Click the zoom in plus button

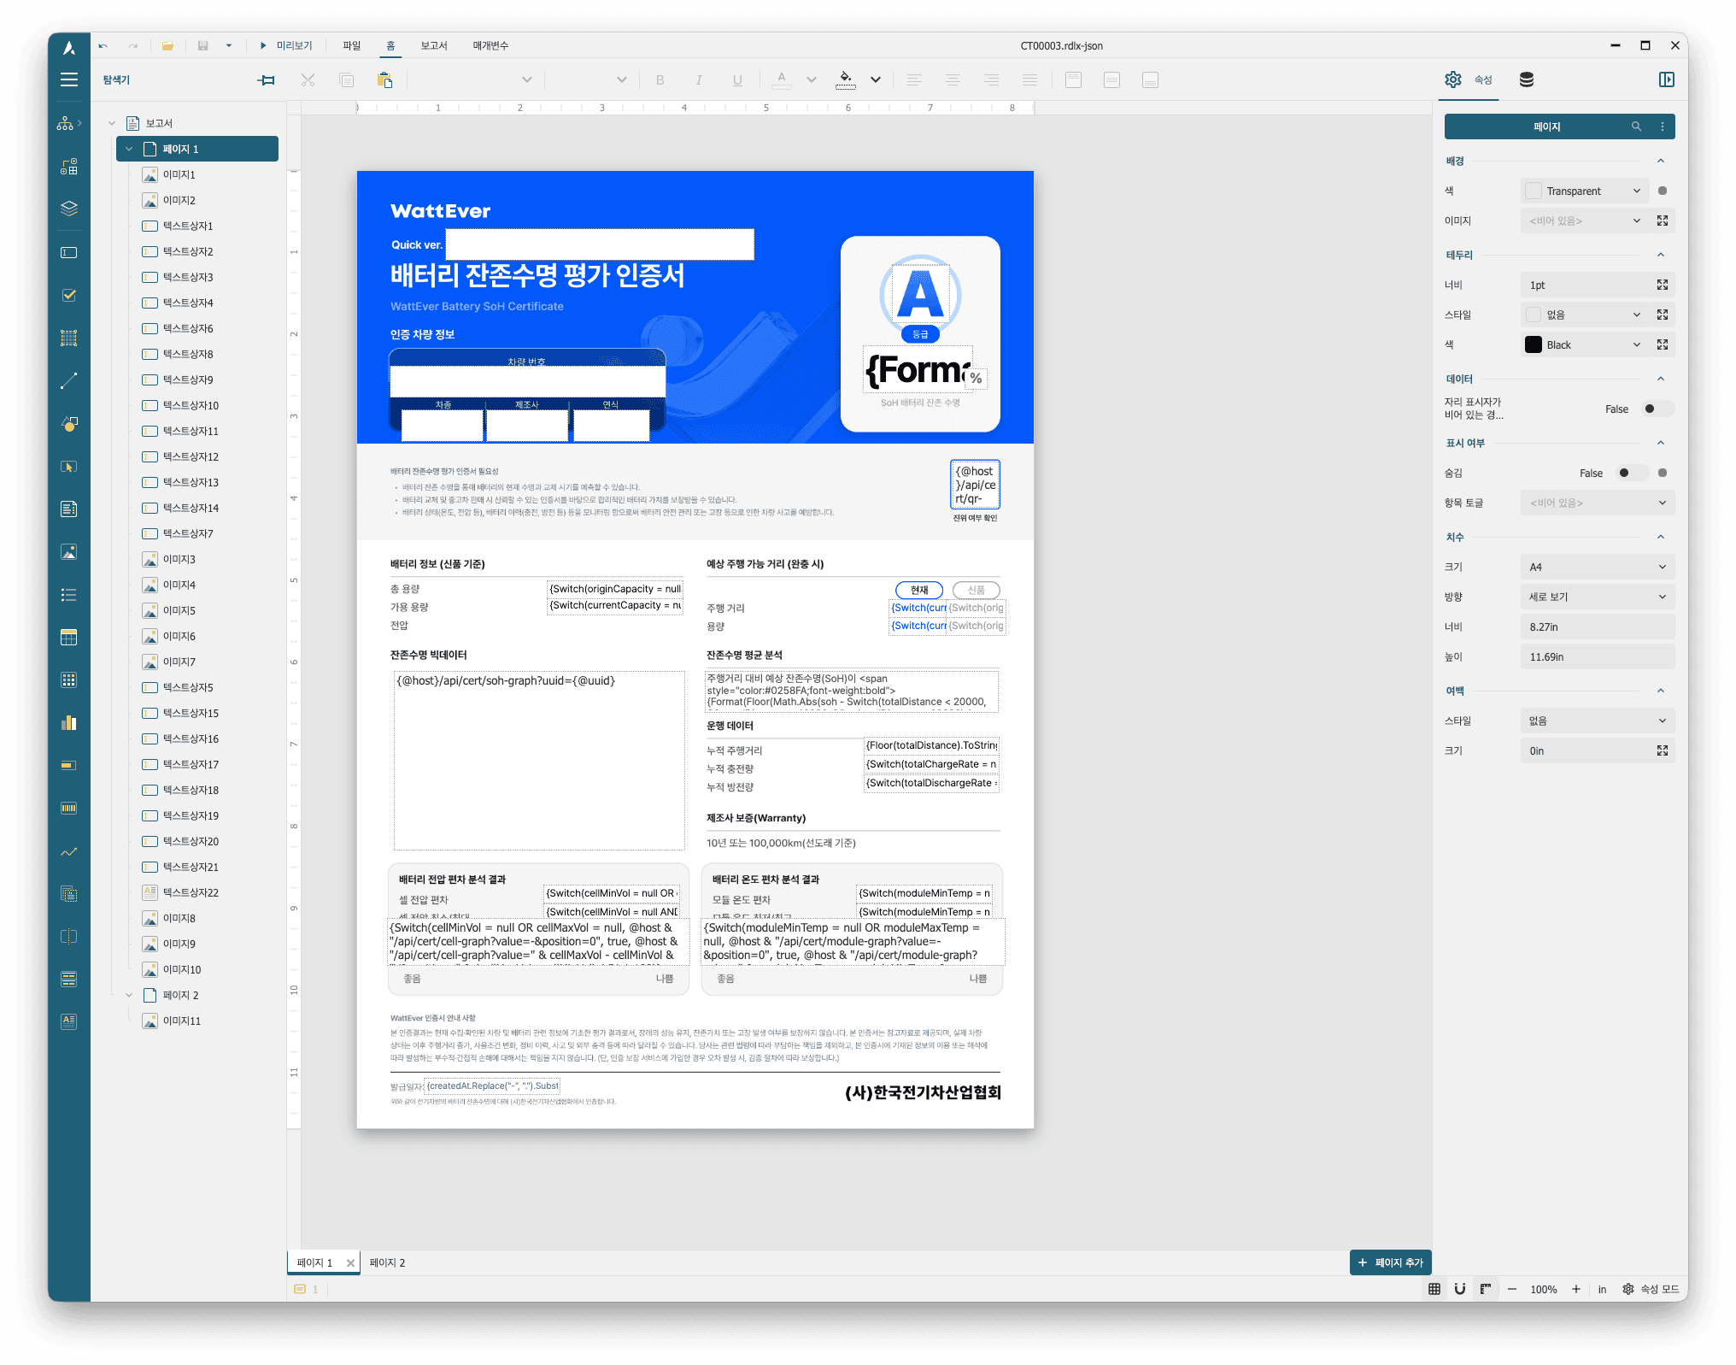(1575, 1289)
